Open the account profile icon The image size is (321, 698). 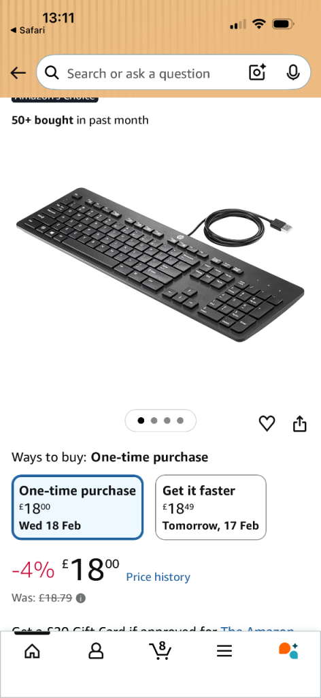coord(96,651)
